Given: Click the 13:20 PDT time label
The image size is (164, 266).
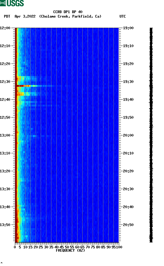Looking at the screenshot, I should pyautogui.click(x=5, y=171).
